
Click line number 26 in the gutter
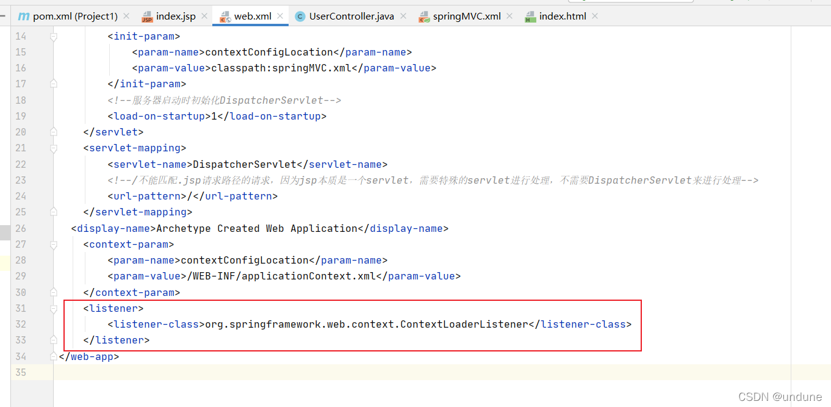[x=20, y=228]
